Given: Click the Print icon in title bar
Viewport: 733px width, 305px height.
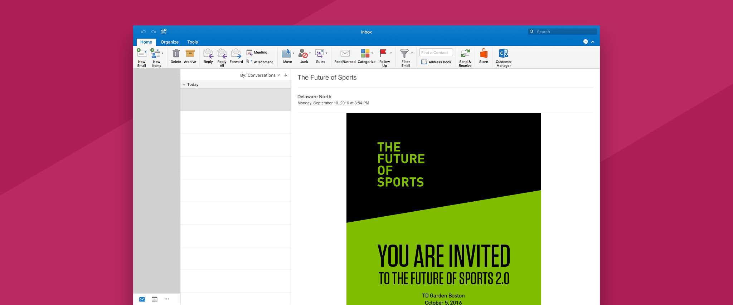Looking at the screenshot, I should [x=164, y=31].
